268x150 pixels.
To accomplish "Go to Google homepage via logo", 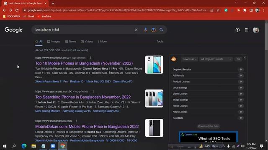I will coord(13,30).
